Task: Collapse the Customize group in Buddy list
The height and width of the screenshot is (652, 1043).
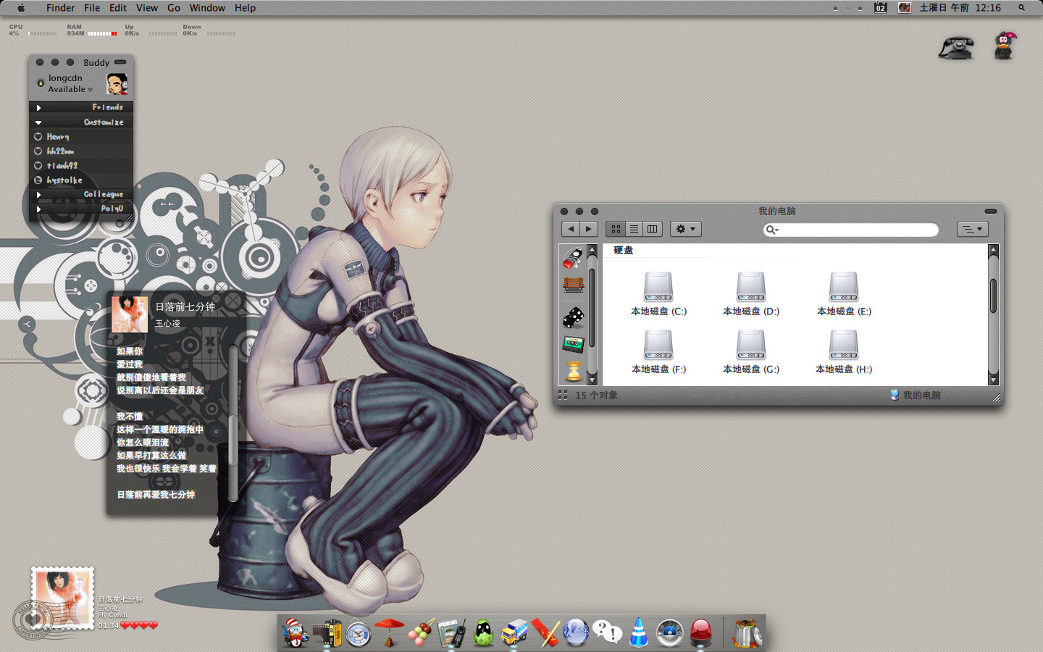Action: (x=38, y=122)
